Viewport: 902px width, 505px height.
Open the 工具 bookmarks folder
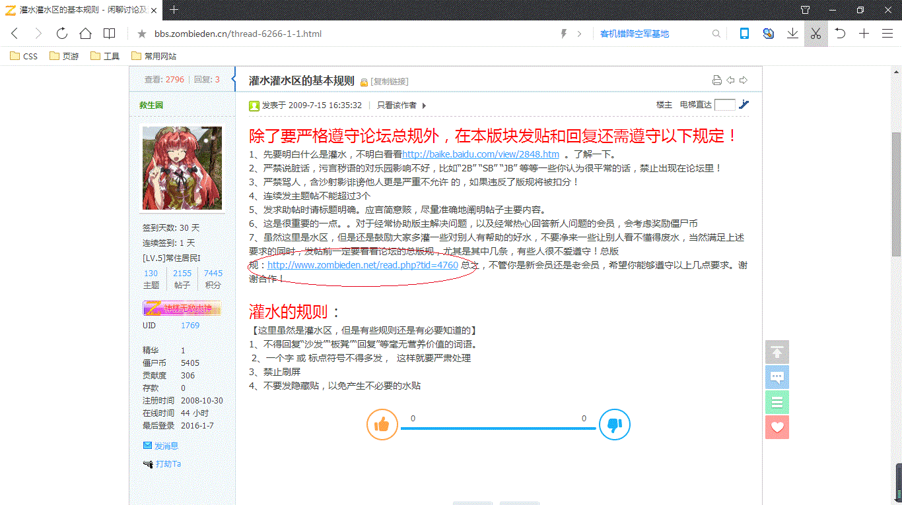pyautogui.click(x=105, y=56)
